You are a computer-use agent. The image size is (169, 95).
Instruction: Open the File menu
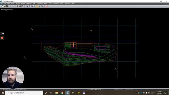(x=5, y=4)
